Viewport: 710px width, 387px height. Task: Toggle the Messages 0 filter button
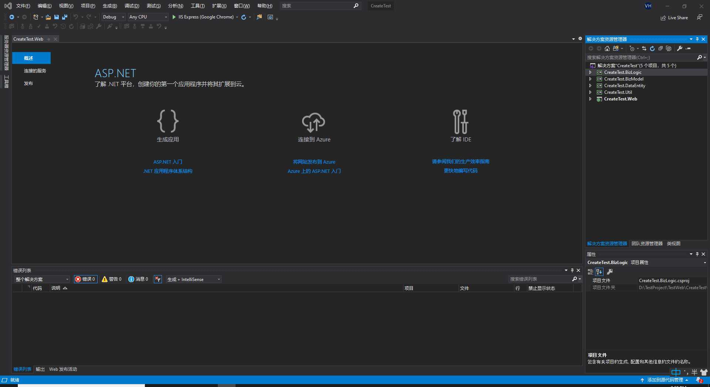(x=138, y=279)
